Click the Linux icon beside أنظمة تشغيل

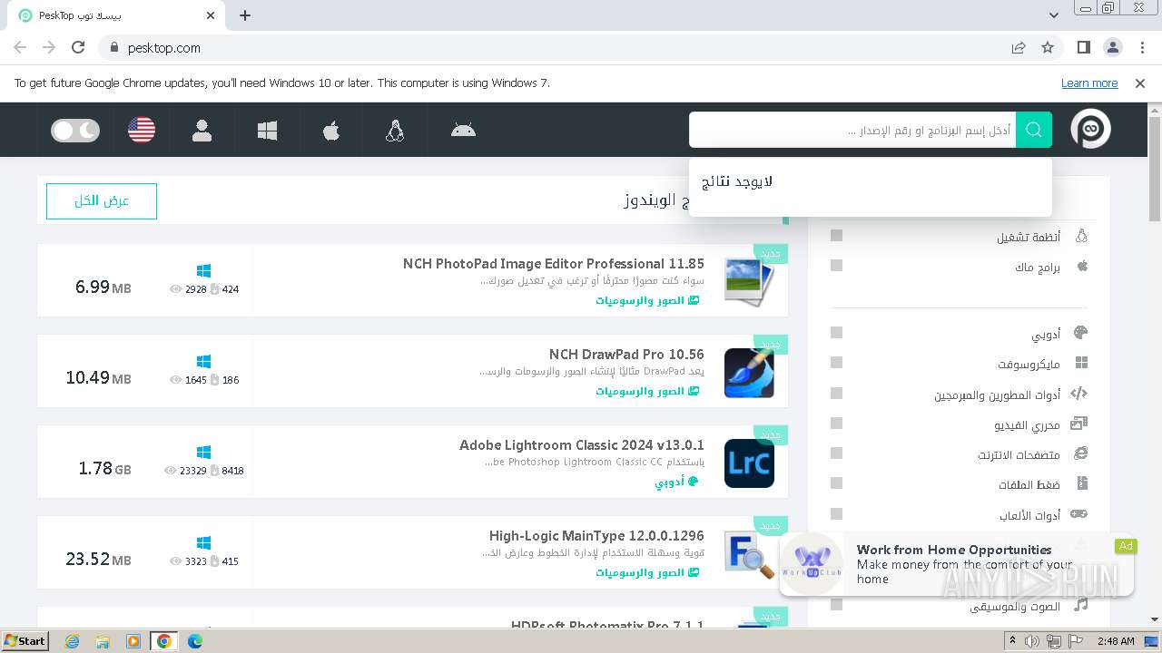[1081, 236]
